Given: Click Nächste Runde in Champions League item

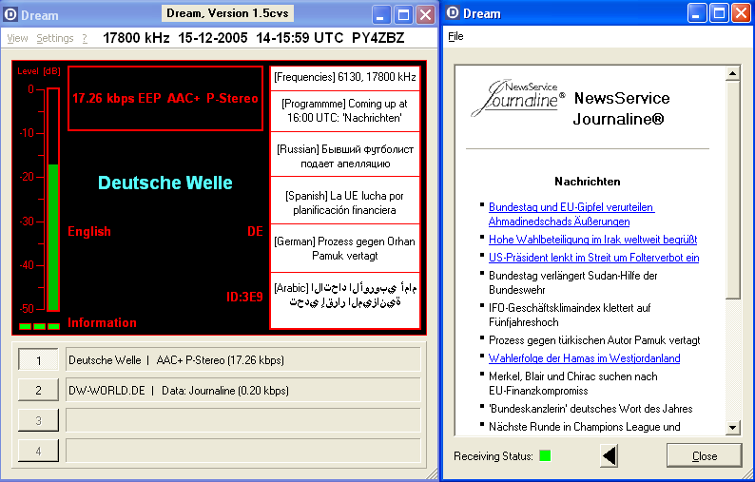Looking at the screenshot, I should tap(584, 427).
